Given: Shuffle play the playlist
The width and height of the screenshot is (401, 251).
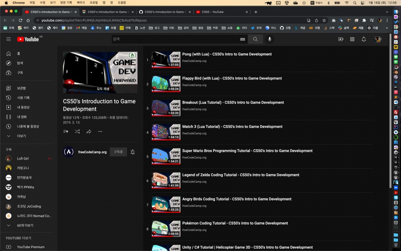Looking at the screenshot, I should (x=77, y=131).
